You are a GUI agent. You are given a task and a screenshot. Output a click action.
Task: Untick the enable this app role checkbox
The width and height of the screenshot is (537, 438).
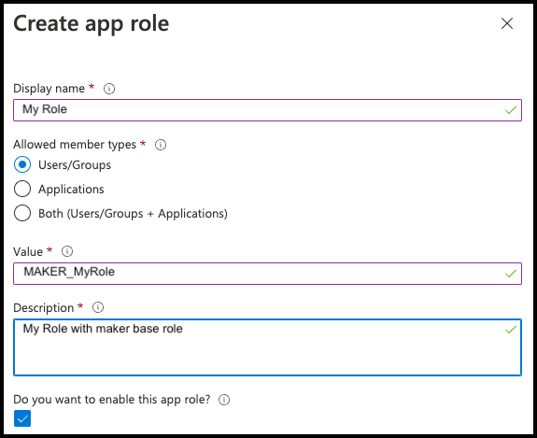pos(22,418)
